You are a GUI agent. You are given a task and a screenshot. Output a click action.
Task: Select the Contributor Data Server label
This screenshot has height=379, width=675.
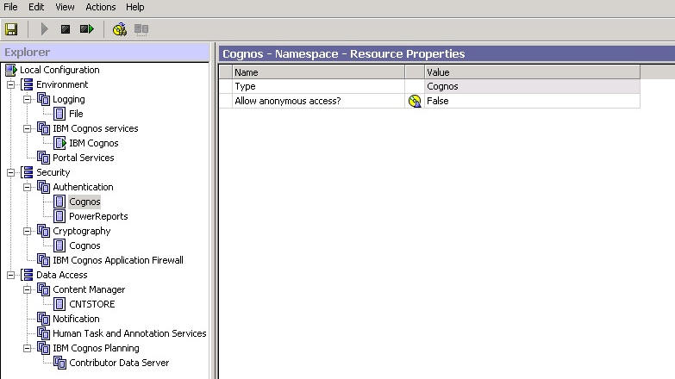119,363
